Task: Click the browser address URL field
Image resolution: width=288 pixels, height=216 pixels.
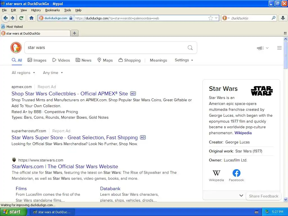Action: (141, 18)
